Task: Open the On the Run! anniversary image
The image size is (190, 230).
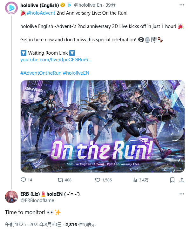Action: point(103,126)
